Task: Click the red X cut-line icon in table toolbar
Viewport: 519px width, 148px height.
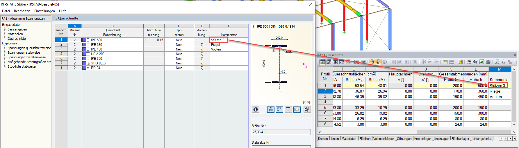Action: point(424,62)
